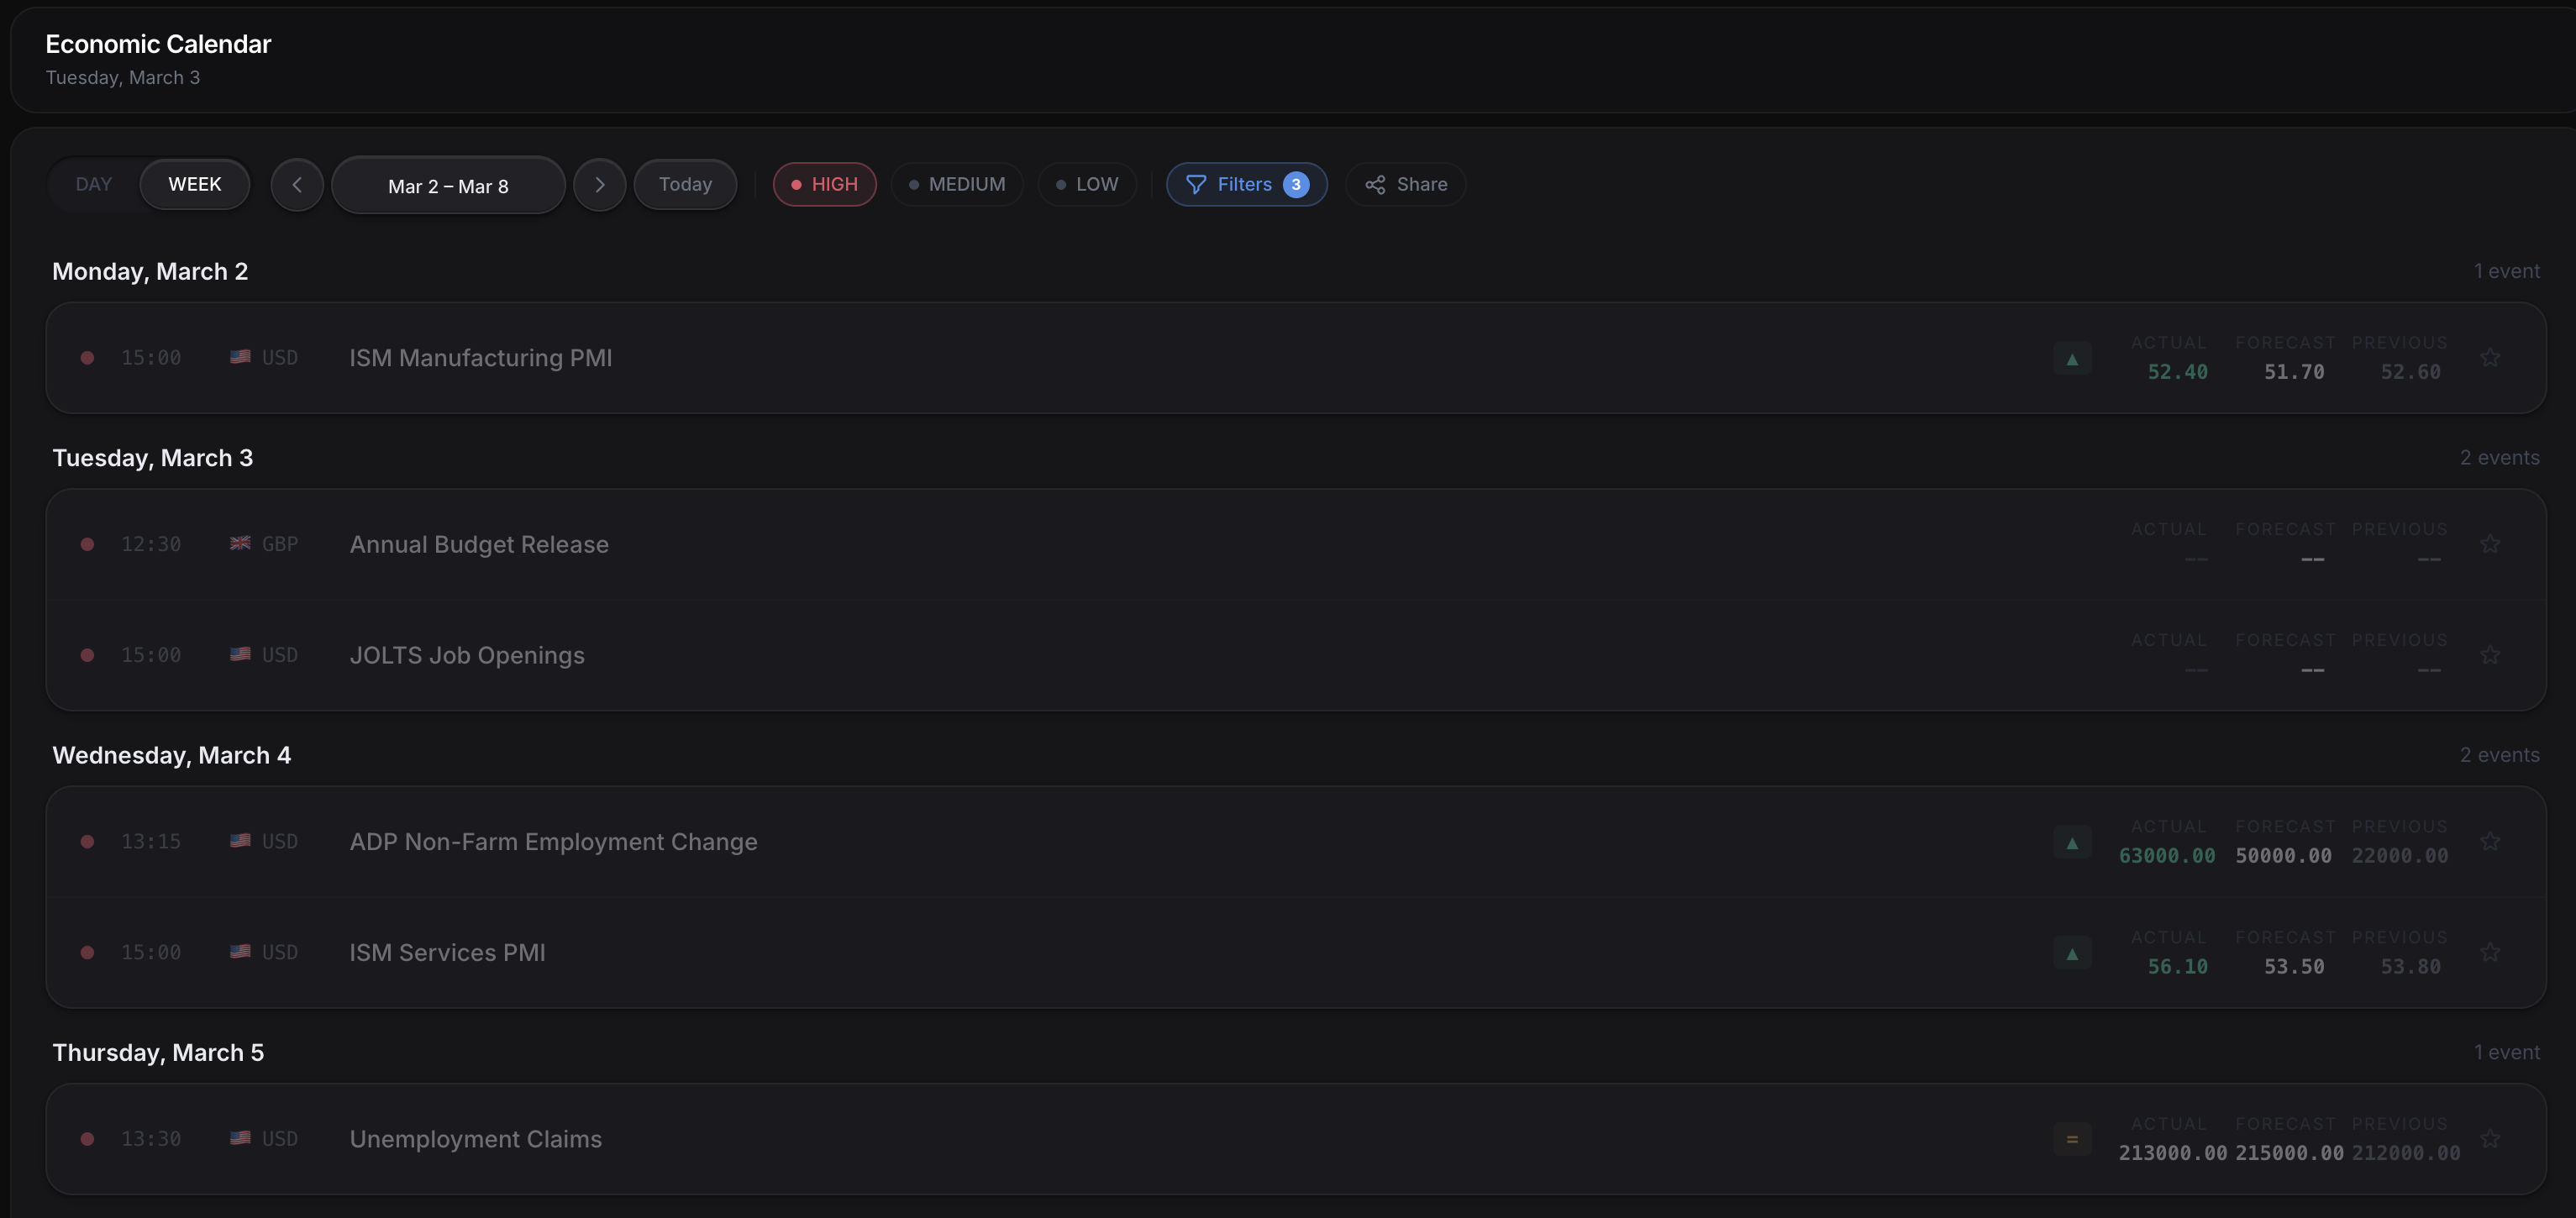Click the equals indicator on Unemployment Claims
Screen dimensions: 2576x1218
pos(2071,1139)
